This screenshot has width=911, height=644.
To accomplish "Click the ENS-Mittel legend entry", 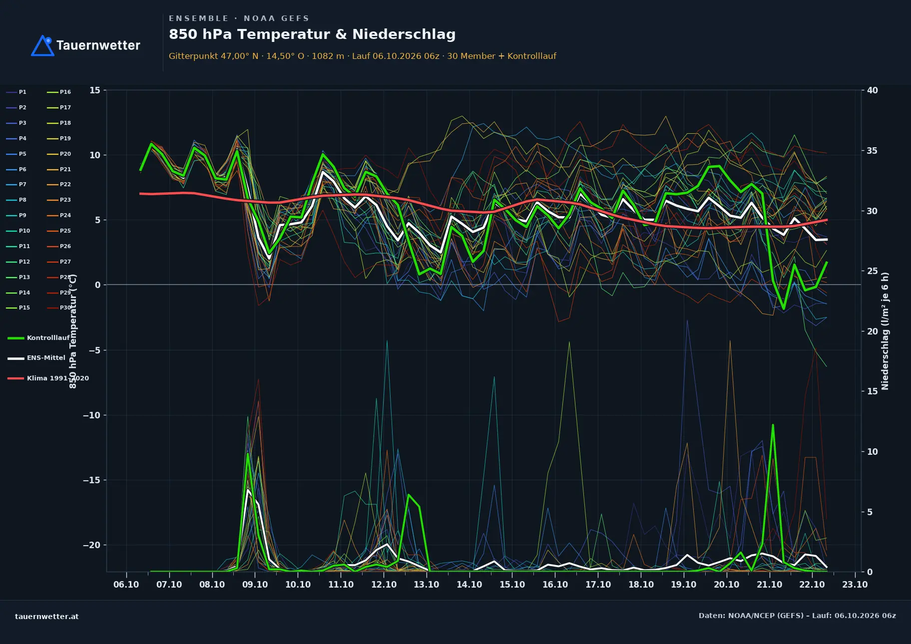I will coord(36,358).
